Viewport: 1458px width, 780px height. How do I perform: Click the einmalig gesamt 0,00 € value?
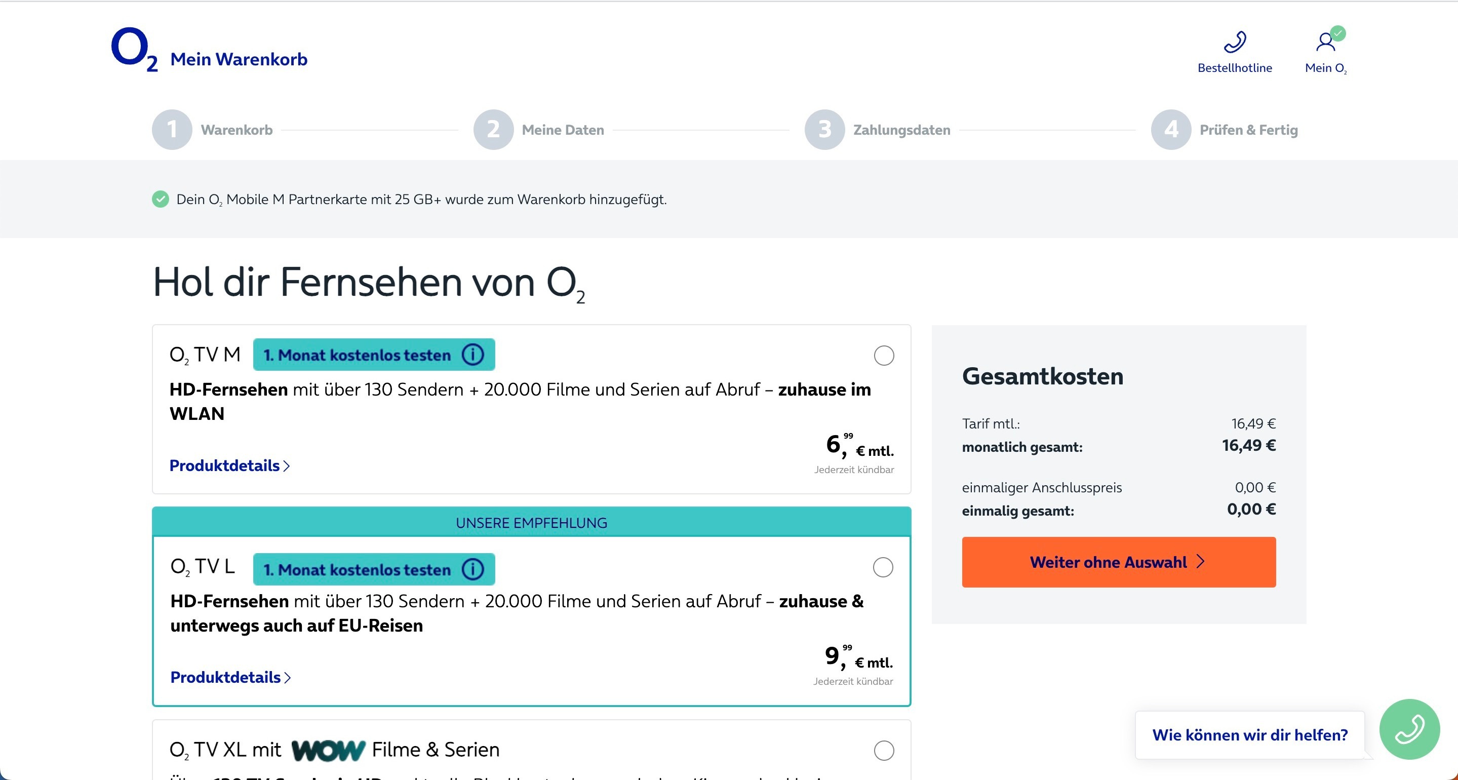1251,510
